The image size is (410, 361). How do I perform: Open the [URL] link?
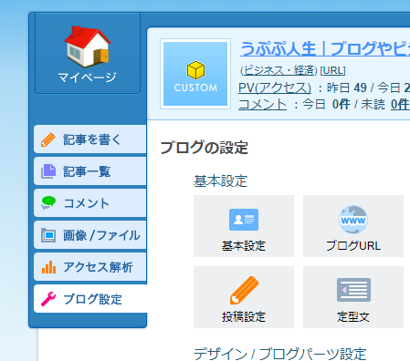pos(332,70)
